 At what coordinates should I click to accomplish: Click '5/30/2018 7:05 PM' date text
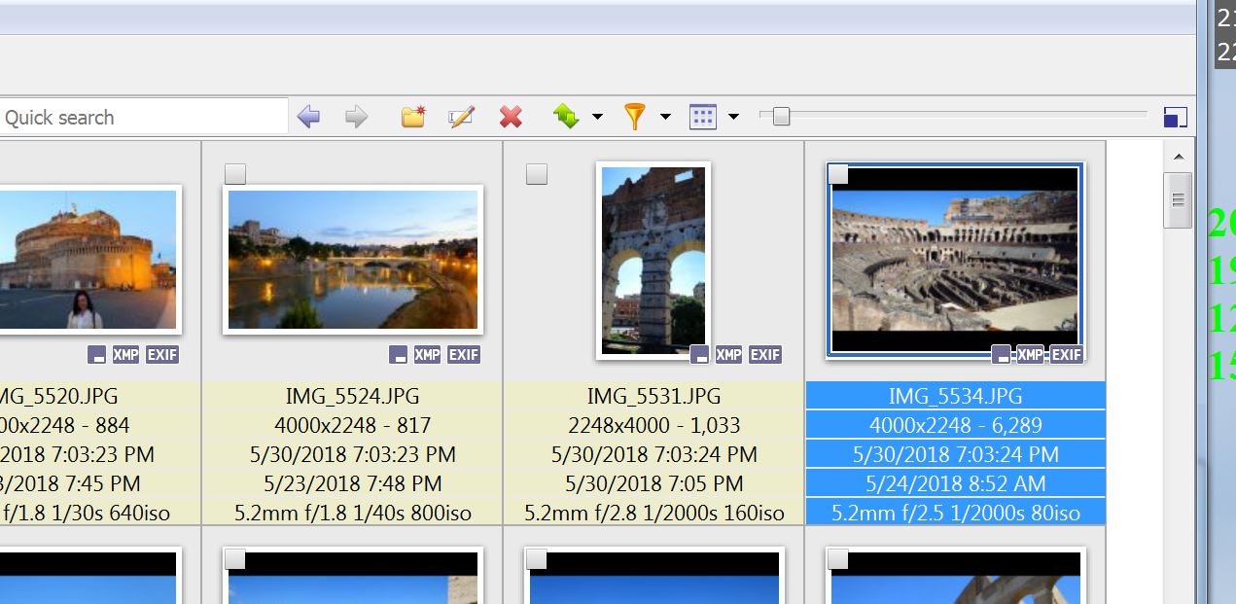coord(654,483)
